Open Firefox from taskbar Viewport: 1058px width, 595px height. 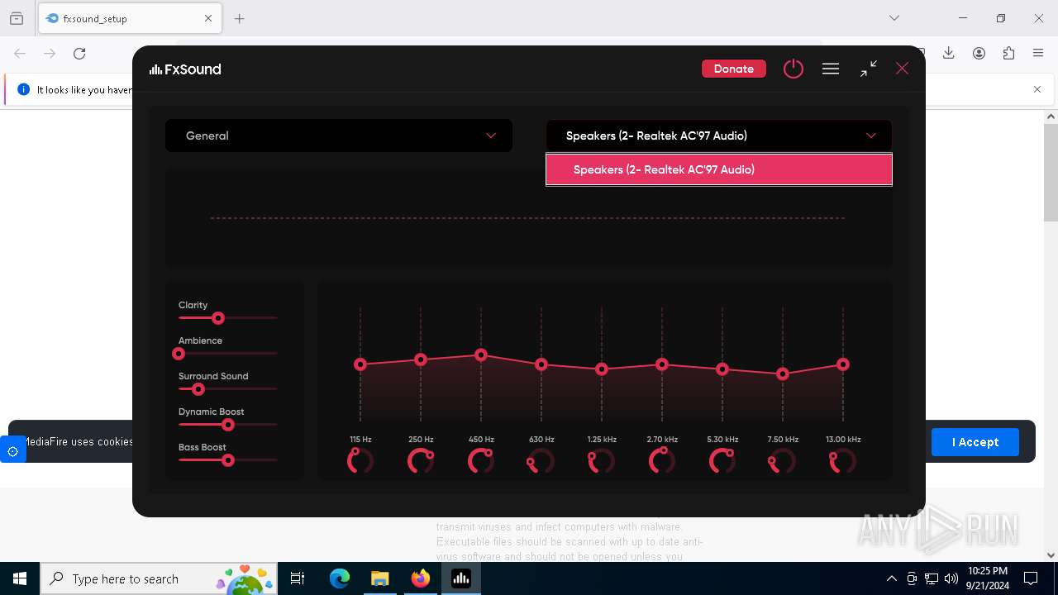(421, 578)
